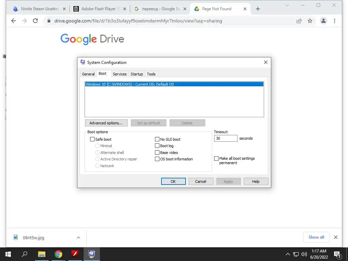Screen dimensions: 348x261
Task: Open File Explorer from taskbar
Action: point(41,254)
